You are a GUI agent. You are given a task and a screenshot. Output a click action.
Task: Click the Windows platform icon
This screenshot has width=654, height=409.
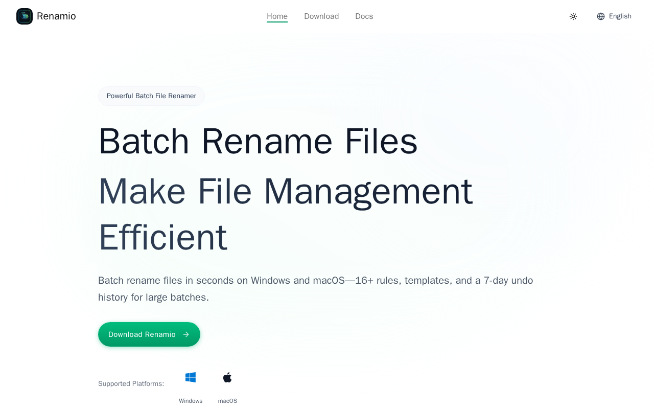(191, 377)
